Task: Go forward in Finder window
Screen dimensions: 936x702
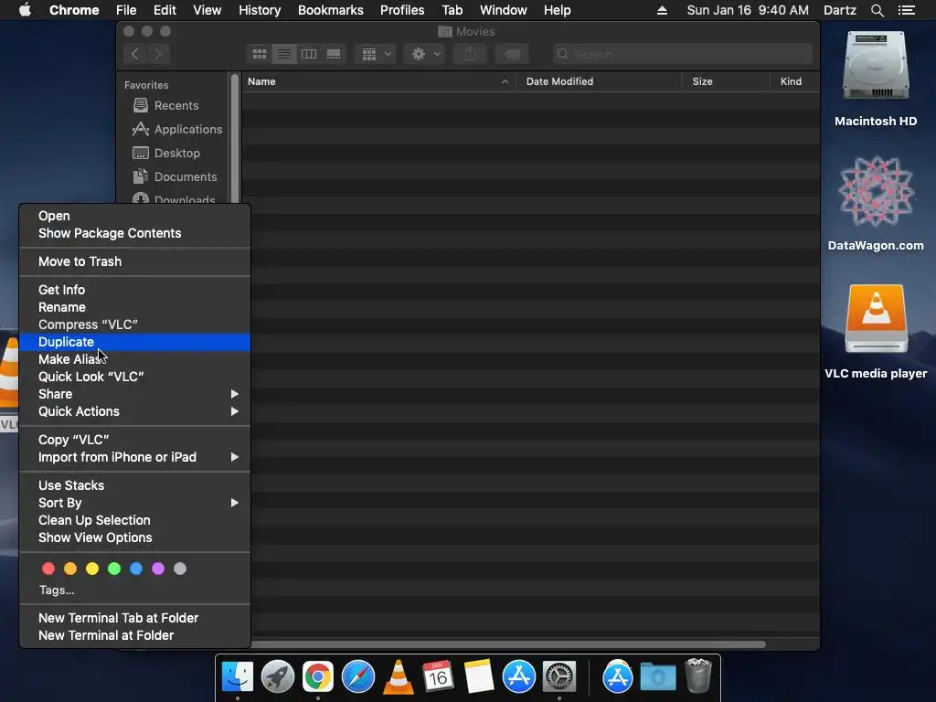Action: click(x=158, y=54)
